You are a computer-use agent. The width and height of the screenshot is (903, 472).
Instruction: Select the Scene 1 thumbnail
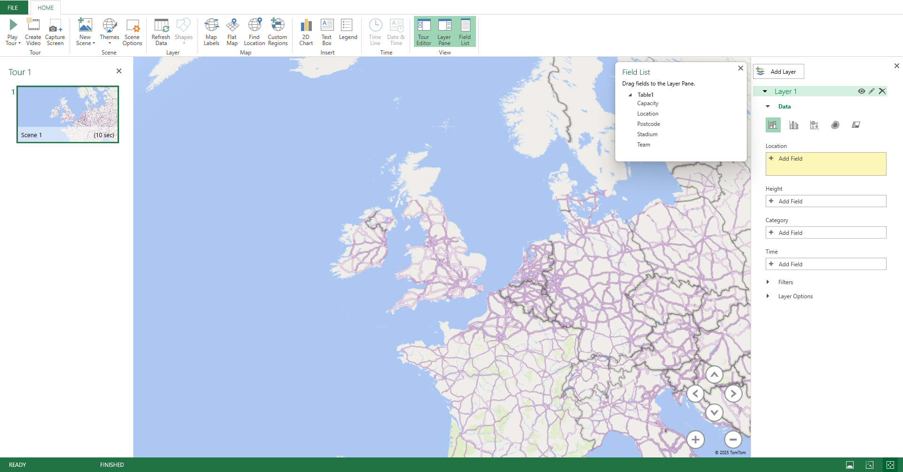coord(68,114)
